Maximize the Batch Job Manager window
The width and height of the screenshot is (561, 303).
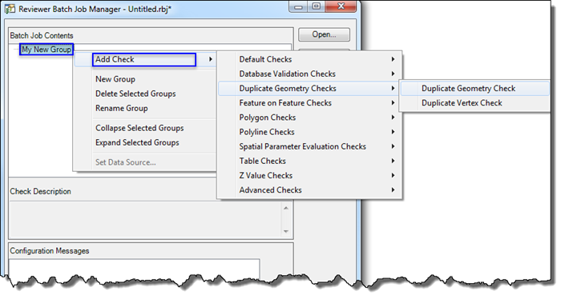pos(317,6)
